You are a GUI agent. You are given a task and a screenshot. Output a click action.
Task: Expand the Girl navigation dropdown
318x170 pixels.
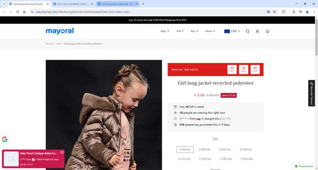[180, 31]
